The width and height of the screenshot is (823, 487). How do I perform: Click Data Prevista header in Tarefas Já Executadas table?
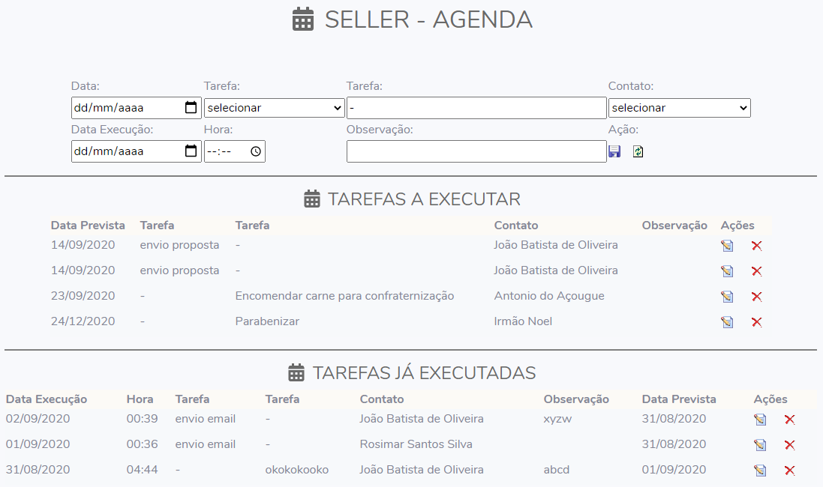click(679, 399)
